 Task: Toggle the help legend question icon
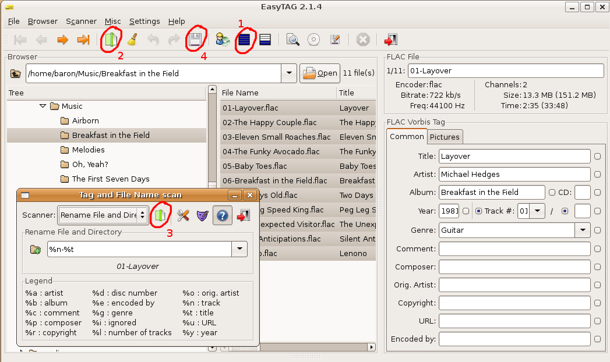(222, 215)
